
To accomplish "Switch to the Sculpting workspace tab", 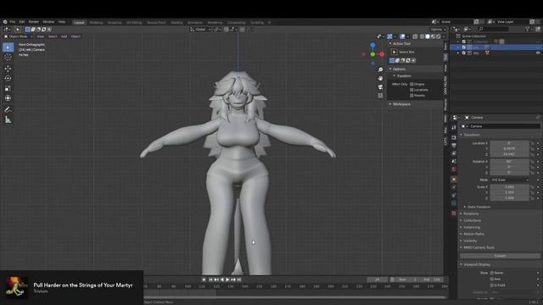I will 115,23.
